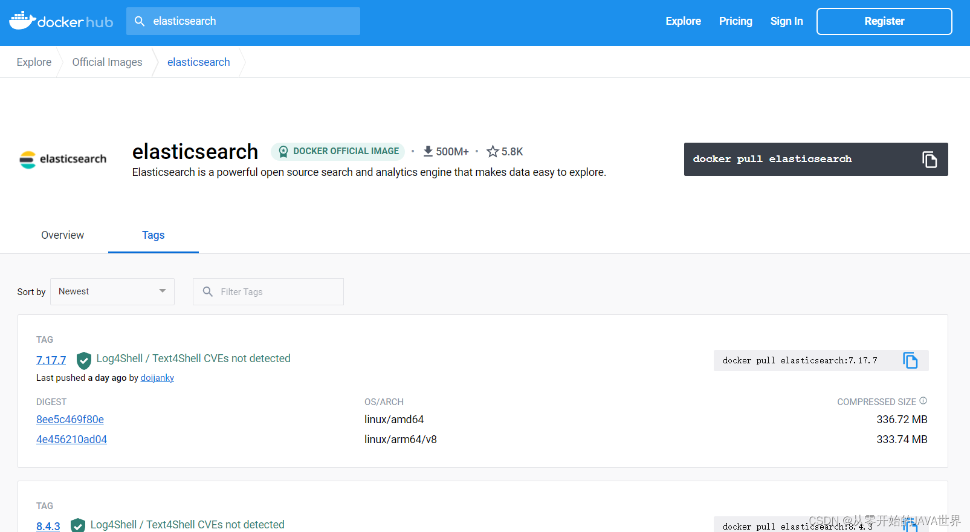Click the shield check icon for tag 8.4.3
Image resolution: width=970 pixels, height=532 pixels.
tap(78, 525)
